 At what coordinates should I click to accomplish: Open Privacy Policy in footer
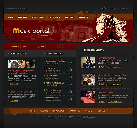point(89,117)
